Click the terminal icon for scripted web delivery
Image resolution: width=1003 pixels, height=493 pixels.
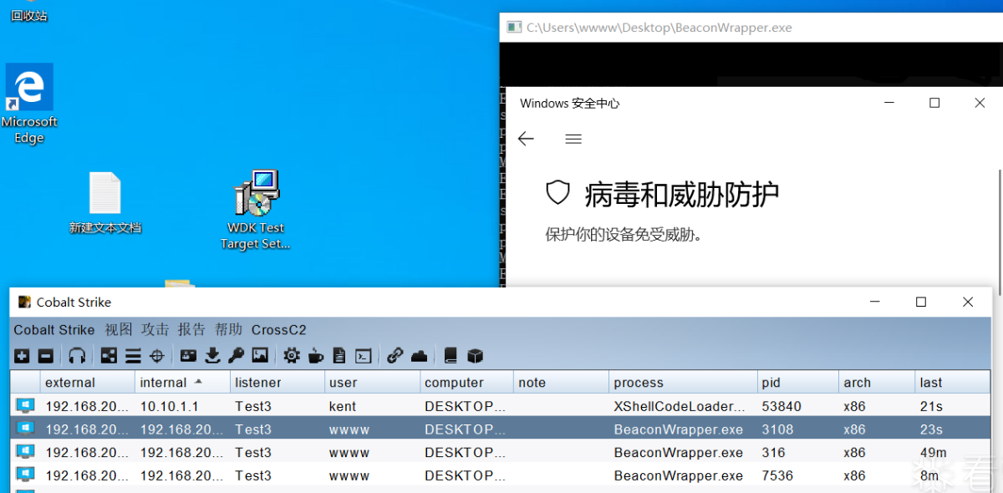coord(363,356)
